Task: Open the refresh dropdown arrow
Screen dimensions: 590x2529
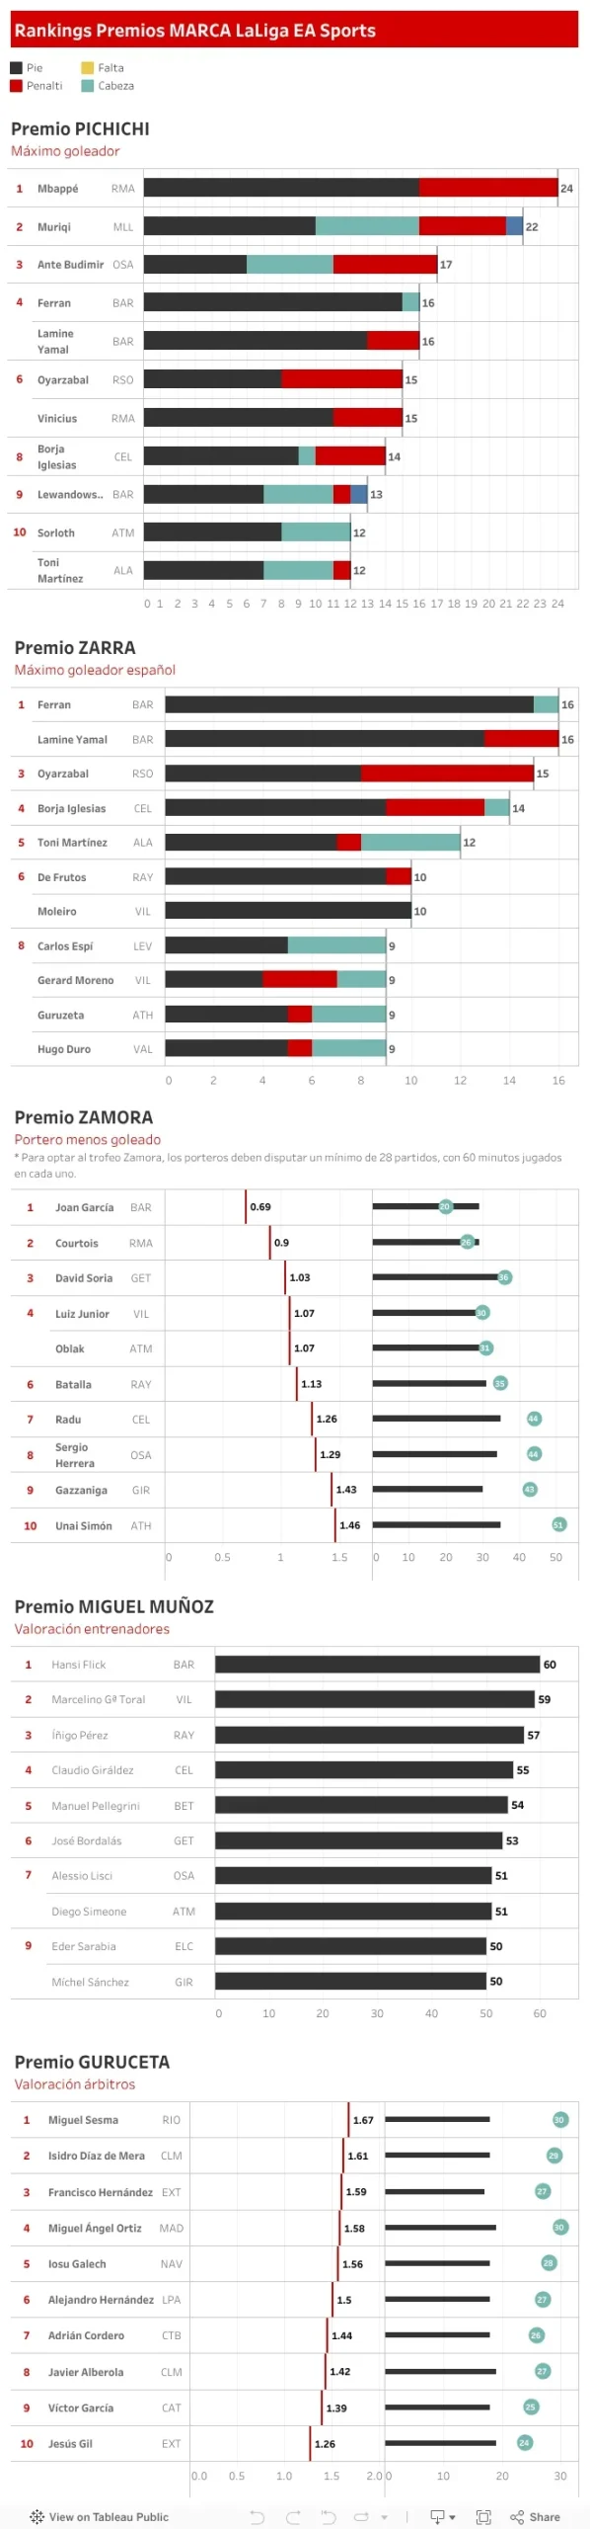Action: 384,2517
